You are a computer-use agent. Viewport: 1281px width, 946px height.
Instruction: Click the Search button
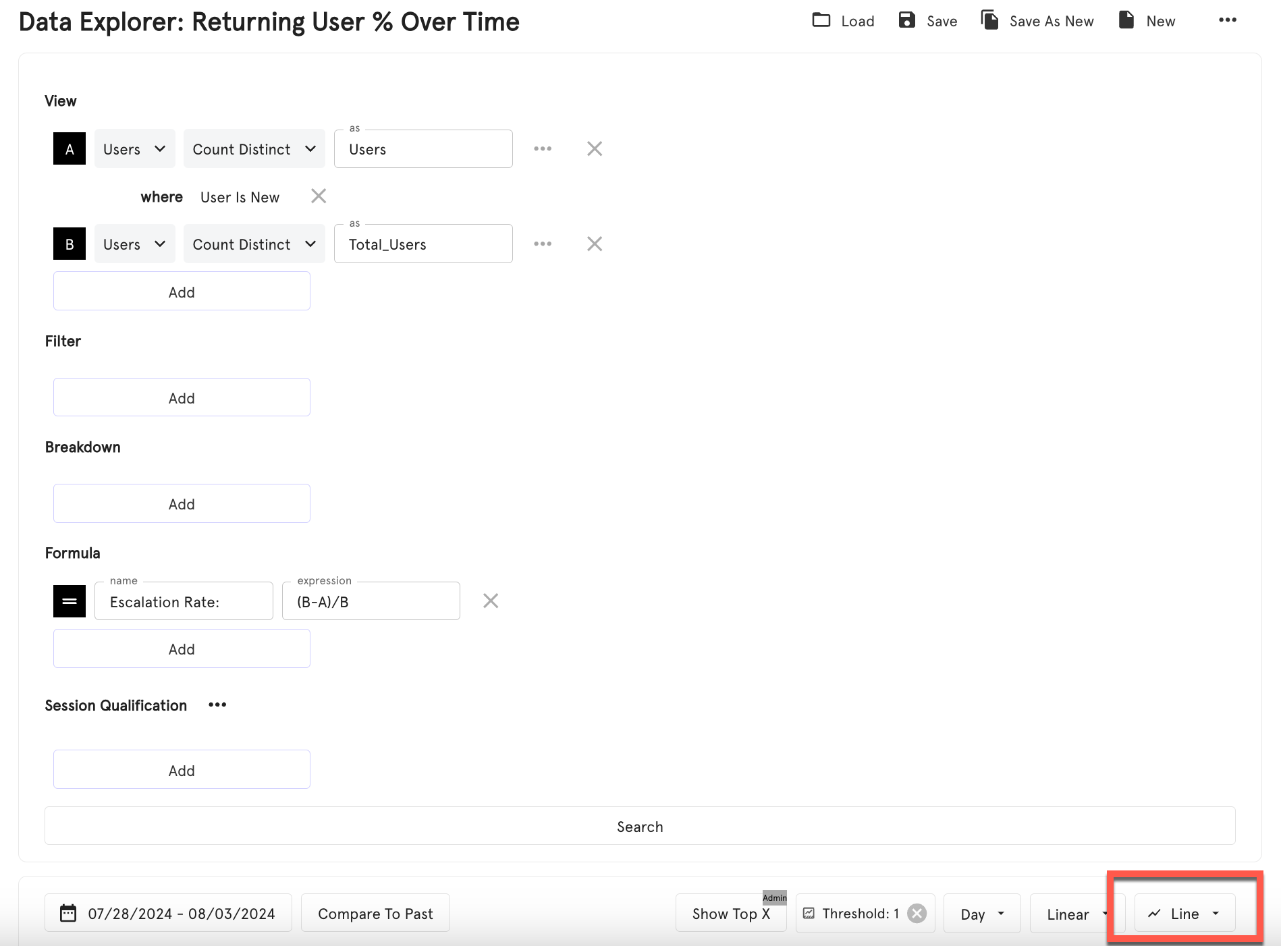click(640, 826)
